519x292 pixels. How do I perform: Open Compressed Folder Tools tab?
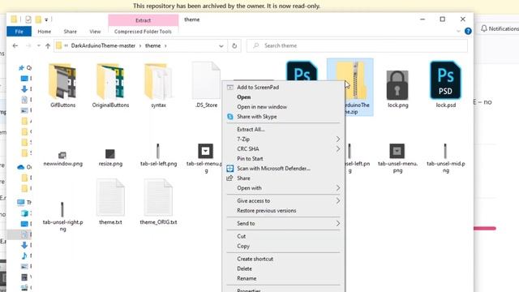click(x=143, y=32)
